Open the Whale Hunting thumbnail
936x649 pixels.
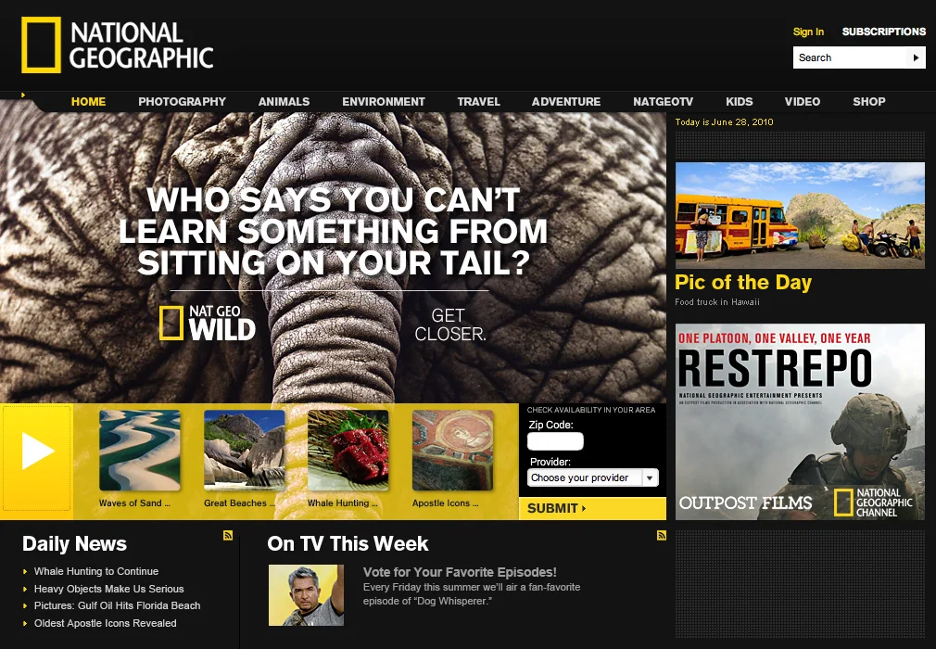tap(348, 451)
